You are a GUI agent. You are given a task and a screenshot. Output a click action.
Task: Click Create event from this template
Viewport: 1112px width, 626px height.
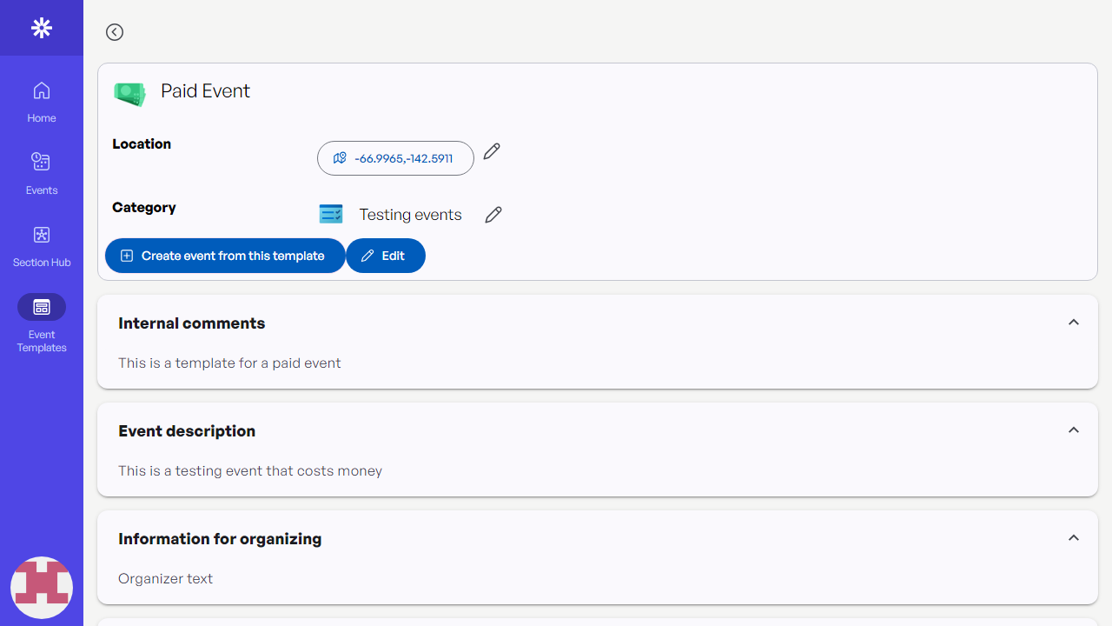(225, 256)
